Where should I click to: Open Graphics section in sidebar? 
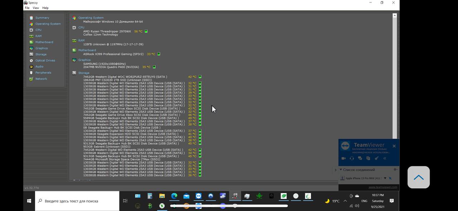[x=42, y=48]
